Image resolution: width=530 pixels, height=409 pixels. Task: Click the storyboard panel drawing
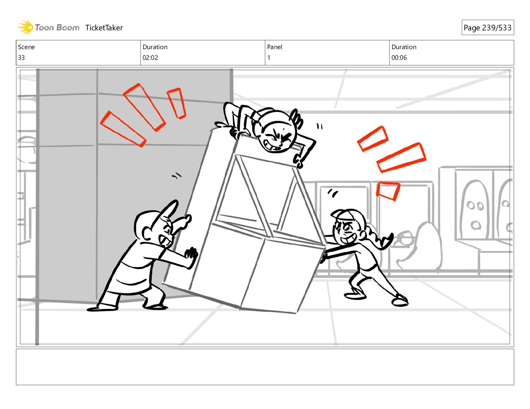point(265,207)
